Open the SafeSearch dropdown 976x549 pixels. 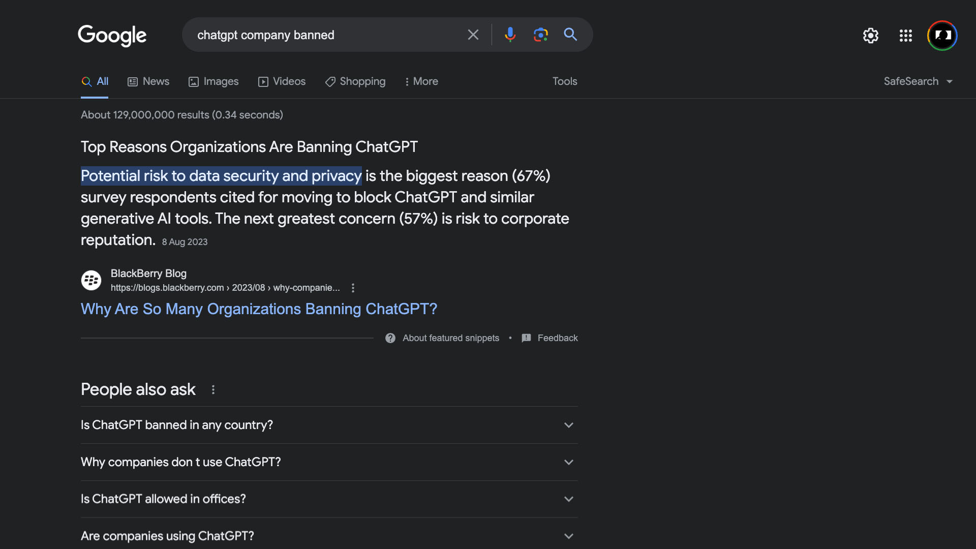(918, 81)
